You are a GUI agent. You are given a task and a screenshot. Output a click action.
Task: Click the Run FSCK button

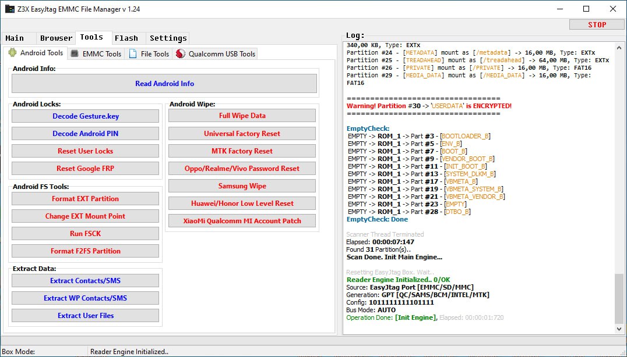tap(85, 234)
